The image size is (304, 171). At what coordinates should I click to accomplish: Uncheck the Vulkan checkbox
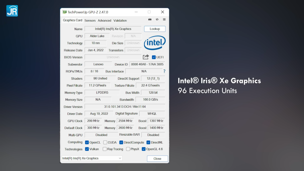point(87,149)
